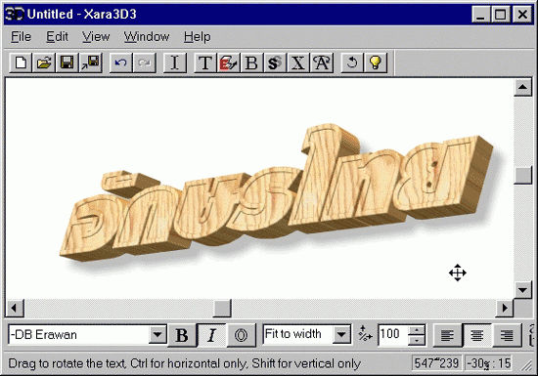Click the 547*239 size status field
This screenshot has height=376, width=538.
(x=437, y=363)
